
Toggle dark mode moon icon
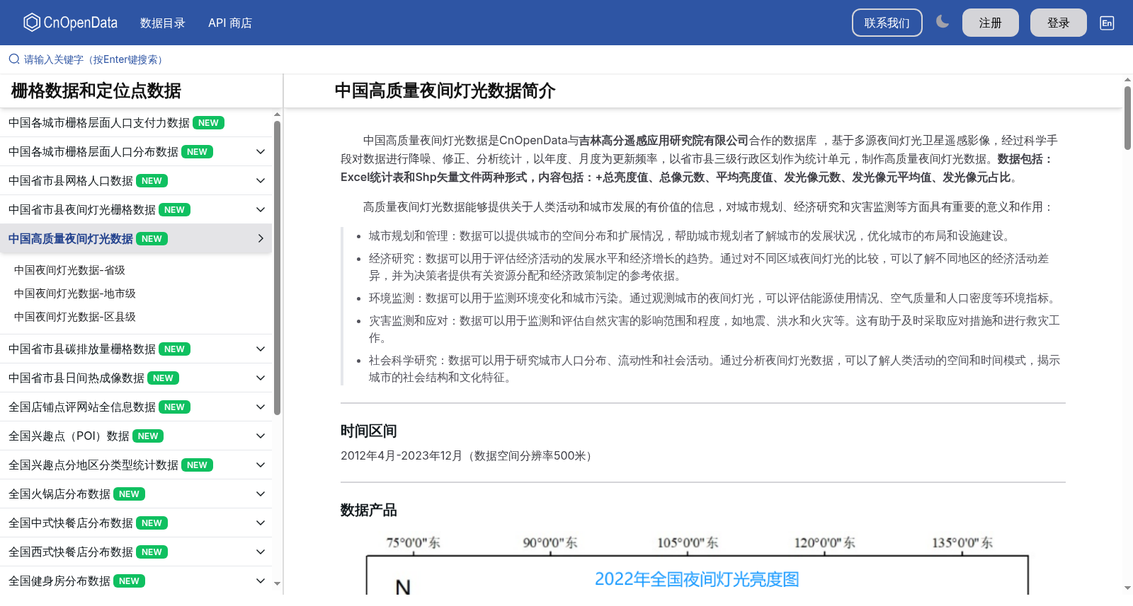coord(943,22)
